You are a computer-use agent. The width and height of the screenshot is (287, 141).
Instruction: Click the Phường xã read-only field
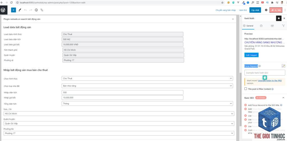point(123,60)
